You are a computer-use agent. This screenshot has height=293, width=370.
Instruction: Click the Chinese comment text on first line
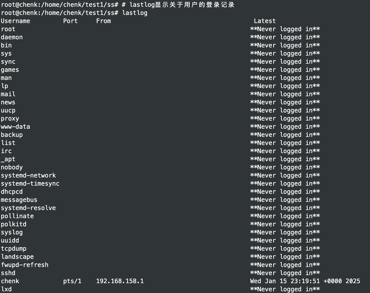[x=195, y=5]
